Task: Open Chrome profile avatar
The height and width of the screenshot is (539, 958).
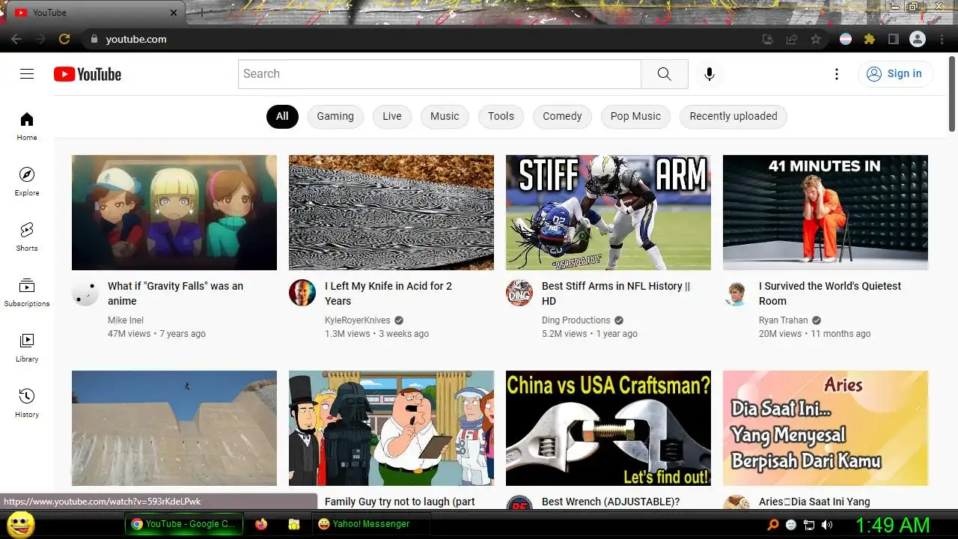Action: point(918,39)
